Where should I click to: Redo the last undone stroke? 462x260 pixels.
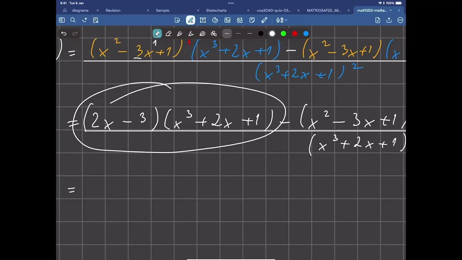coord(75,34)
